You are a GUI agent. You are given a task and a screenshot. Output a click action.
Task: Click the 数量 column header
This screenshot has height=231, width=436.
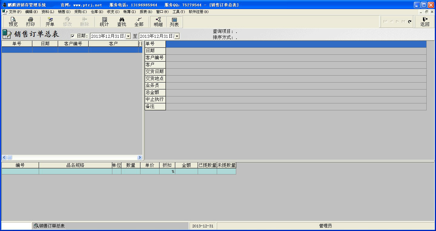point(131,165)
